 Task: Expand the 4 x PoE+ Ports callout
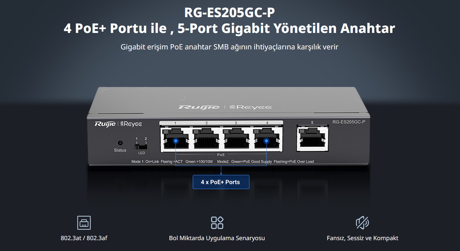(x=221, y=182)
